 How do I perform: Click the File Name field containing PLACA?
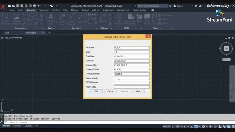(x=132, y=48)
